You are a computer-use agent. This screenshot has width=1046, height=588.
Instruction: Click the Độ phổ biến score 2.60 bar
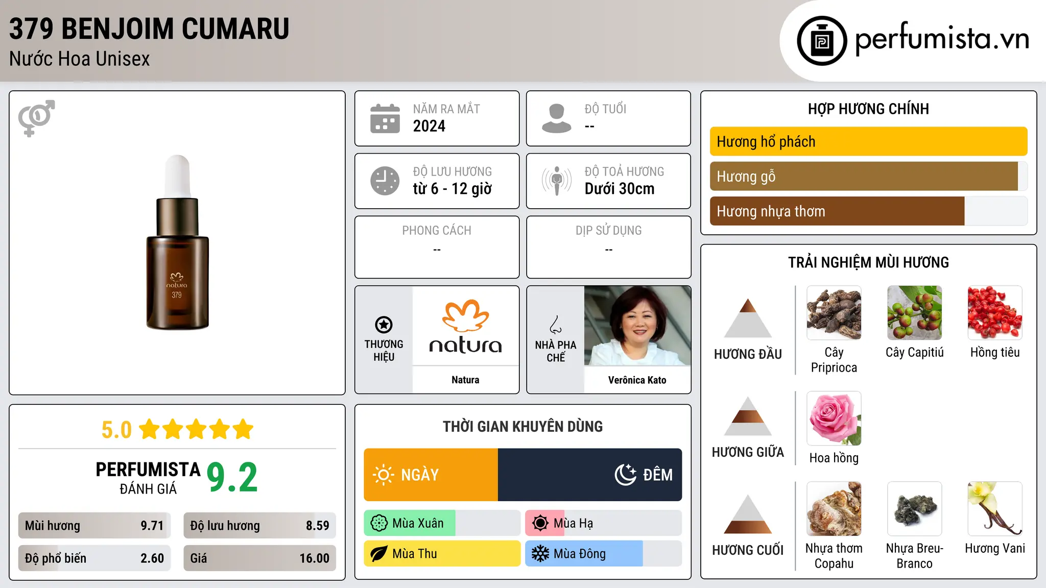(x=94, y=558)
